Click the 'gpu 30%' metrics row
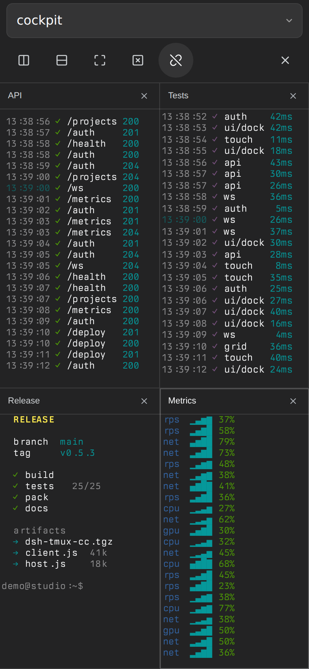 pyautogui.click(x=199, y=531)
